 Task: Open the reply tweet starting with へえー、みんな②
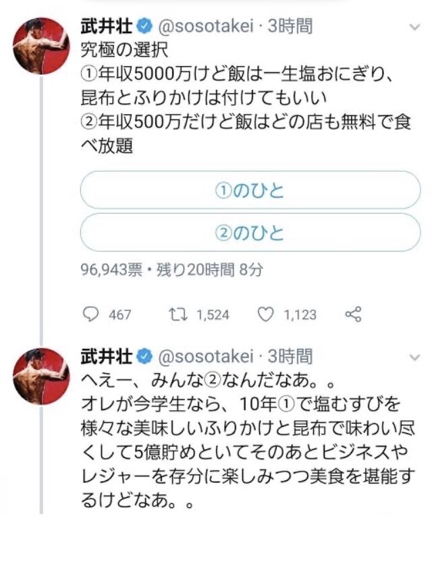[247, 440]
